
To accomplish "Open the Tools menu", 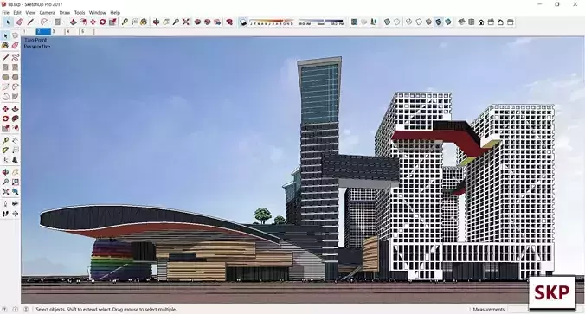I will pos(80,13).
